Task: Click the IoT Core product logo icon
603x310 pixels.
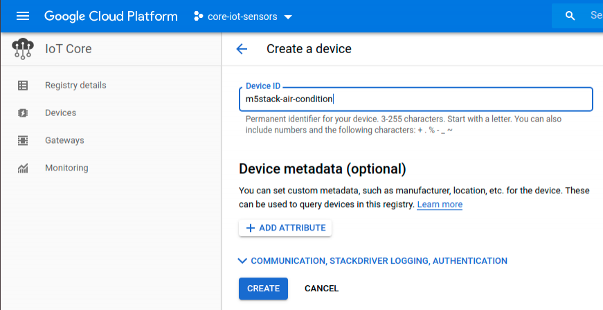Action: [23, 49]
